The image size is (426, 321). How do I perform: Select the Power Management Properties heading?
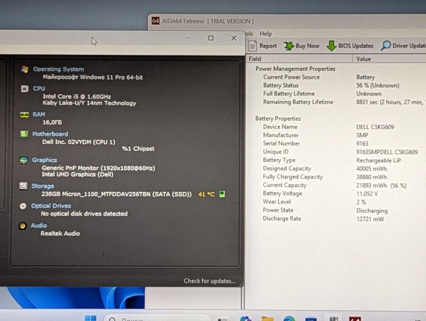tap(295, 69)
